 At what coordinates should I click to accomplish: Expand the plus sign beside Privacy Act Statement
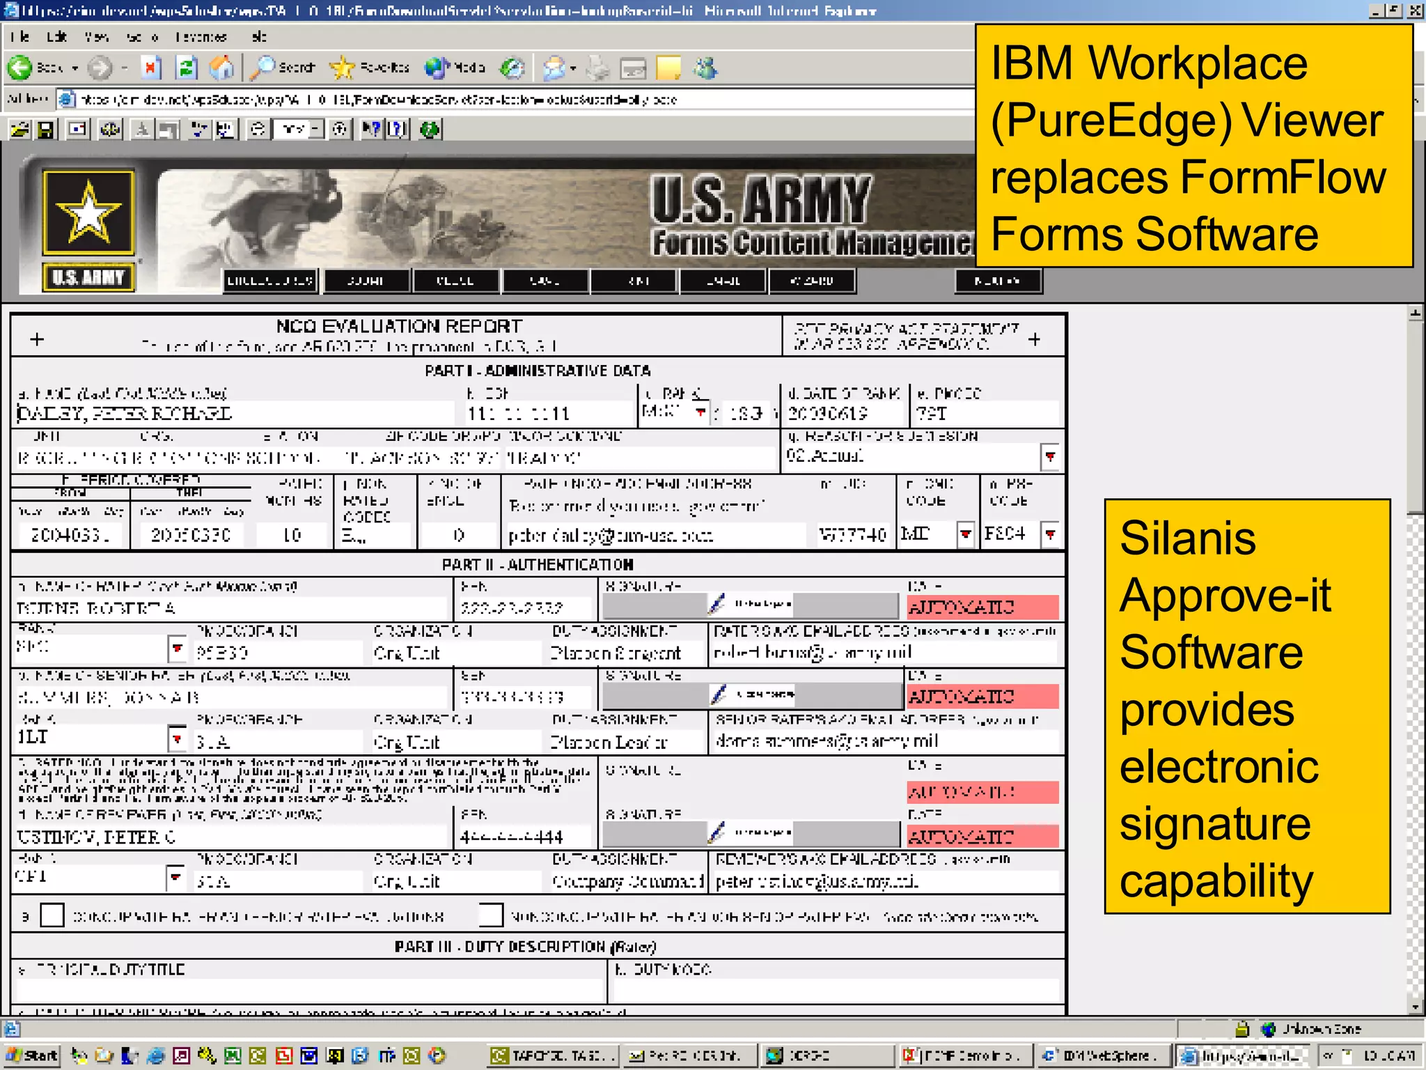click(x=1035, y=339)
